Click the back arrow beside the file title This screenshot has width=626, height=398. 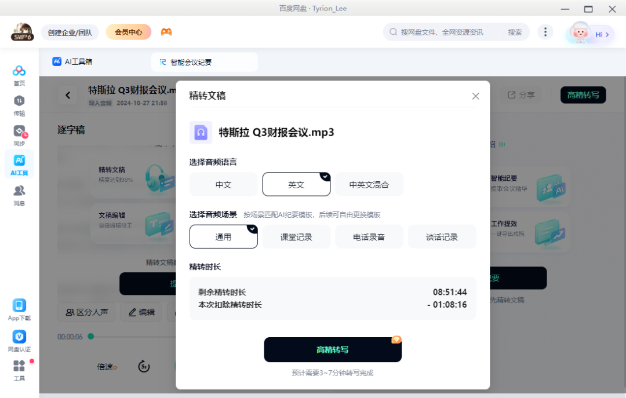pyautogui.click(x=68, y=95)
